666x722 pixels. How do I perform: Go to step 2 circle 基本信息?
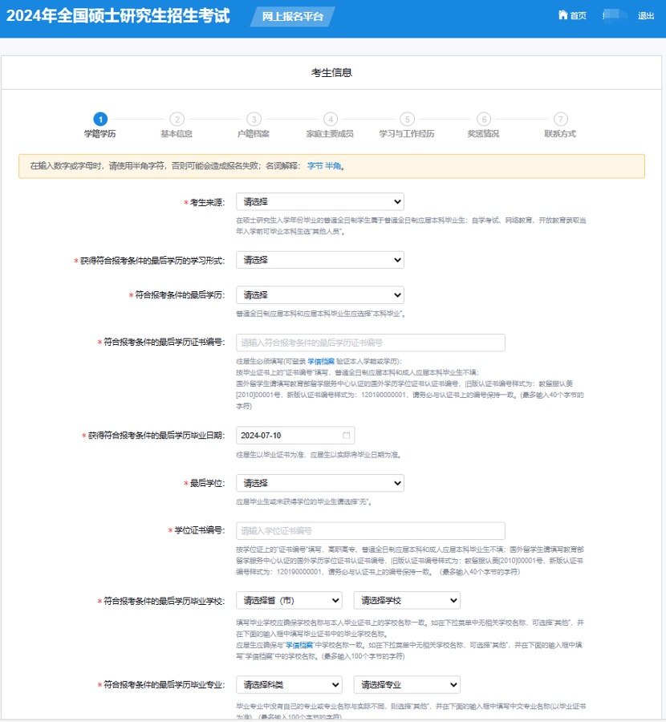(177, 119)
